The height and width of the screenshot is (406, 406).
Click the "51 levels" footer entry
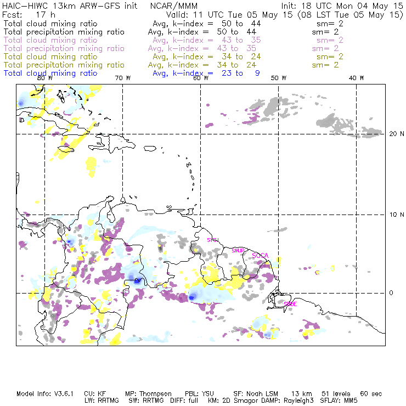(x=336, y=394)
